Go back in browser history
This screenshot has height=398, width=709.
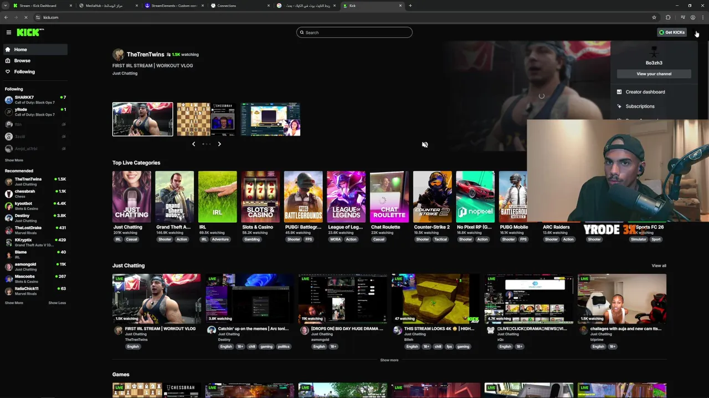click(x=6, y=18)
